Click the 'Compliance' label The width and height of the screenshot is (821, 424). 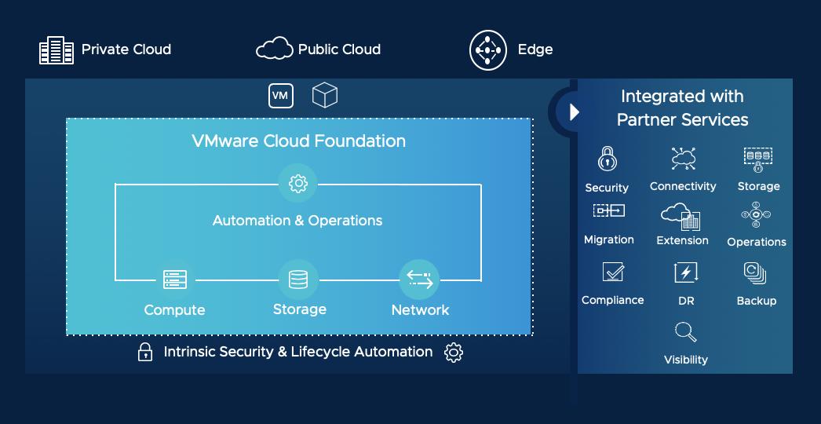612,300
